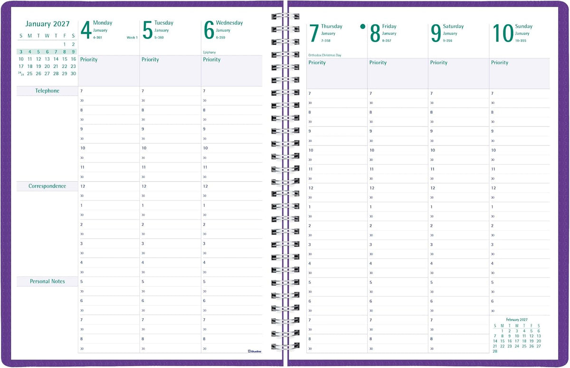Click the 4 o'clock slot under Tuesday

pos(170,262)
